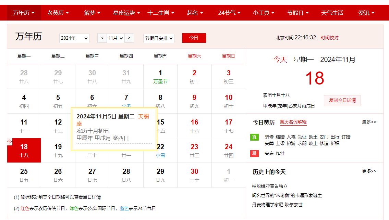Select the highlighted date 18 cell
The height and width of the screenshot is (220, 389).
point(24,151)
